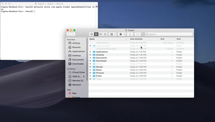Expand the Pictures folder triangle
215x122 pixels.
tap(90, 73)
